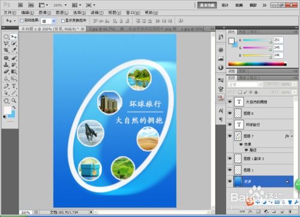Select the Elliptical Marquee tool

[6, 36]
